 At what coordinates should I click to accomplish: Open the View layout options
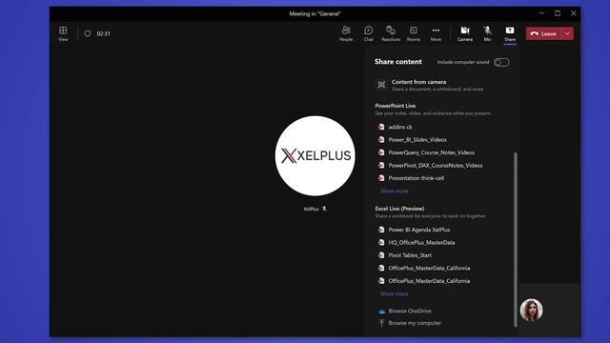point(63,33)
